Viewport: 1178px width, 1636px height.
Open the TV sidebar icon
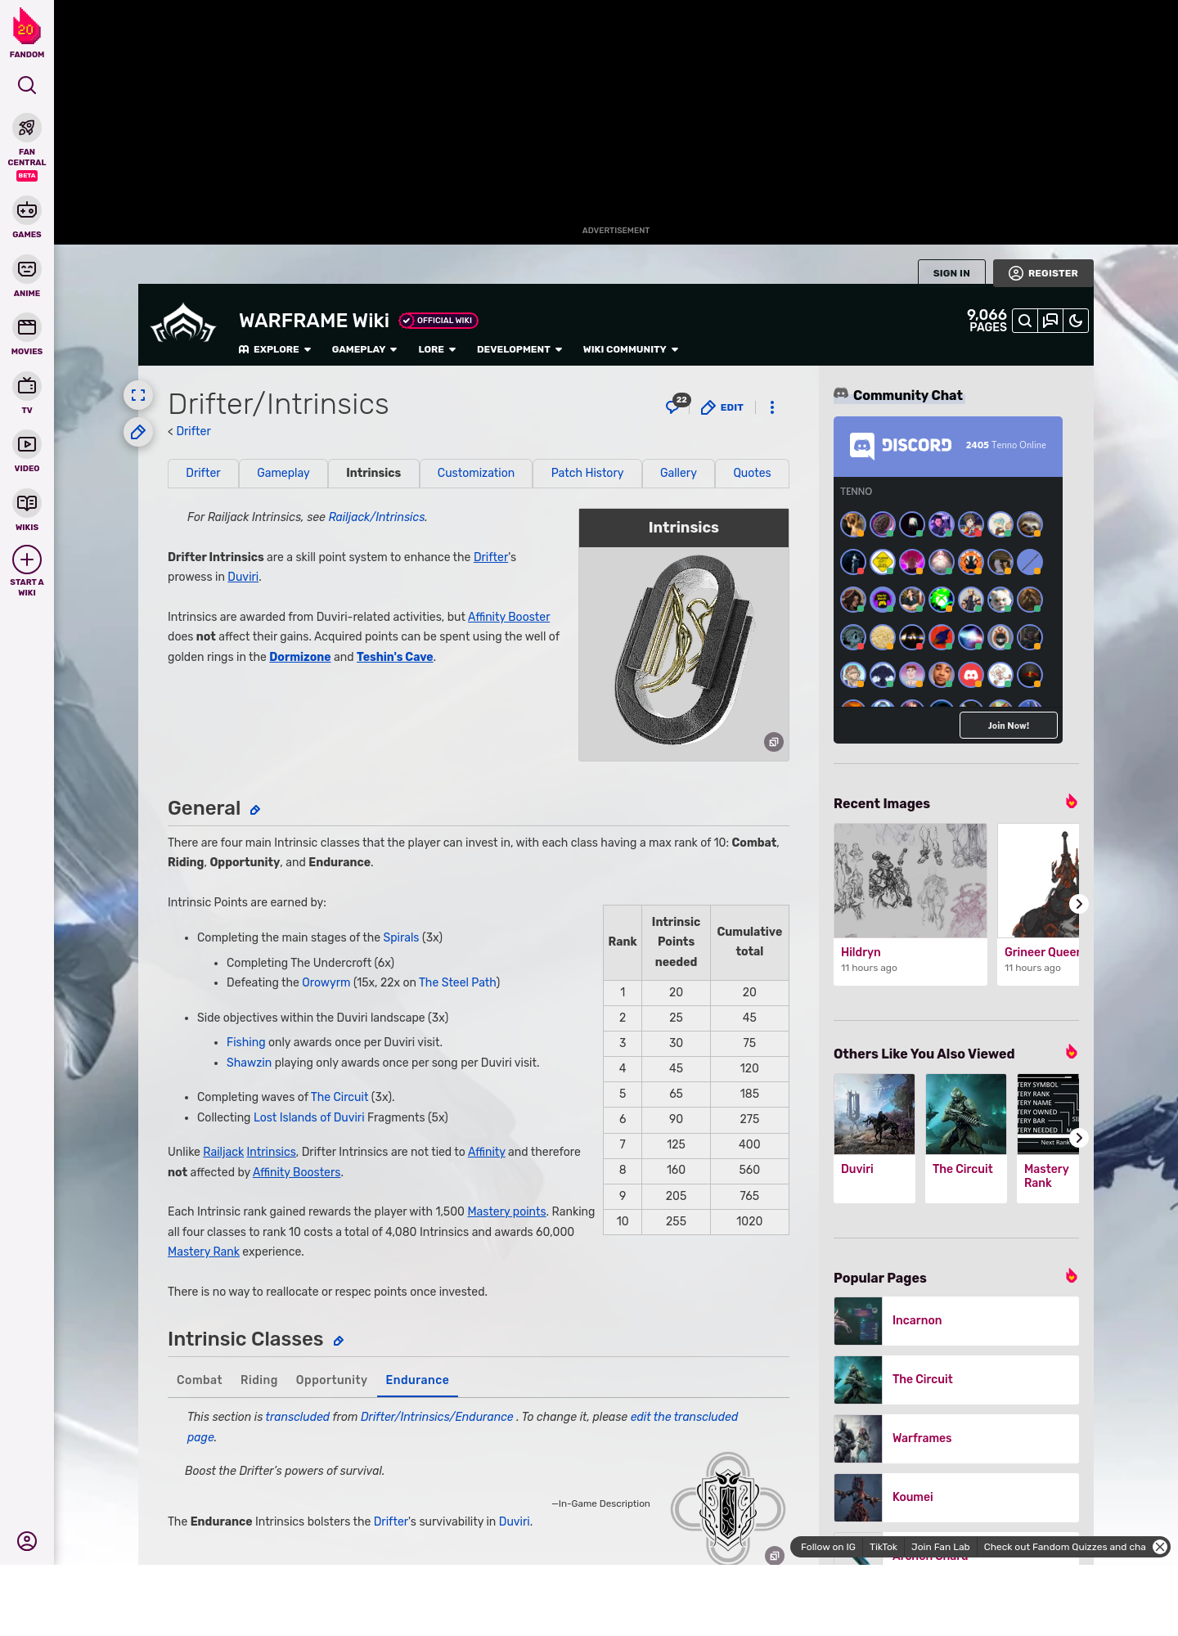(x=27, y=385)
